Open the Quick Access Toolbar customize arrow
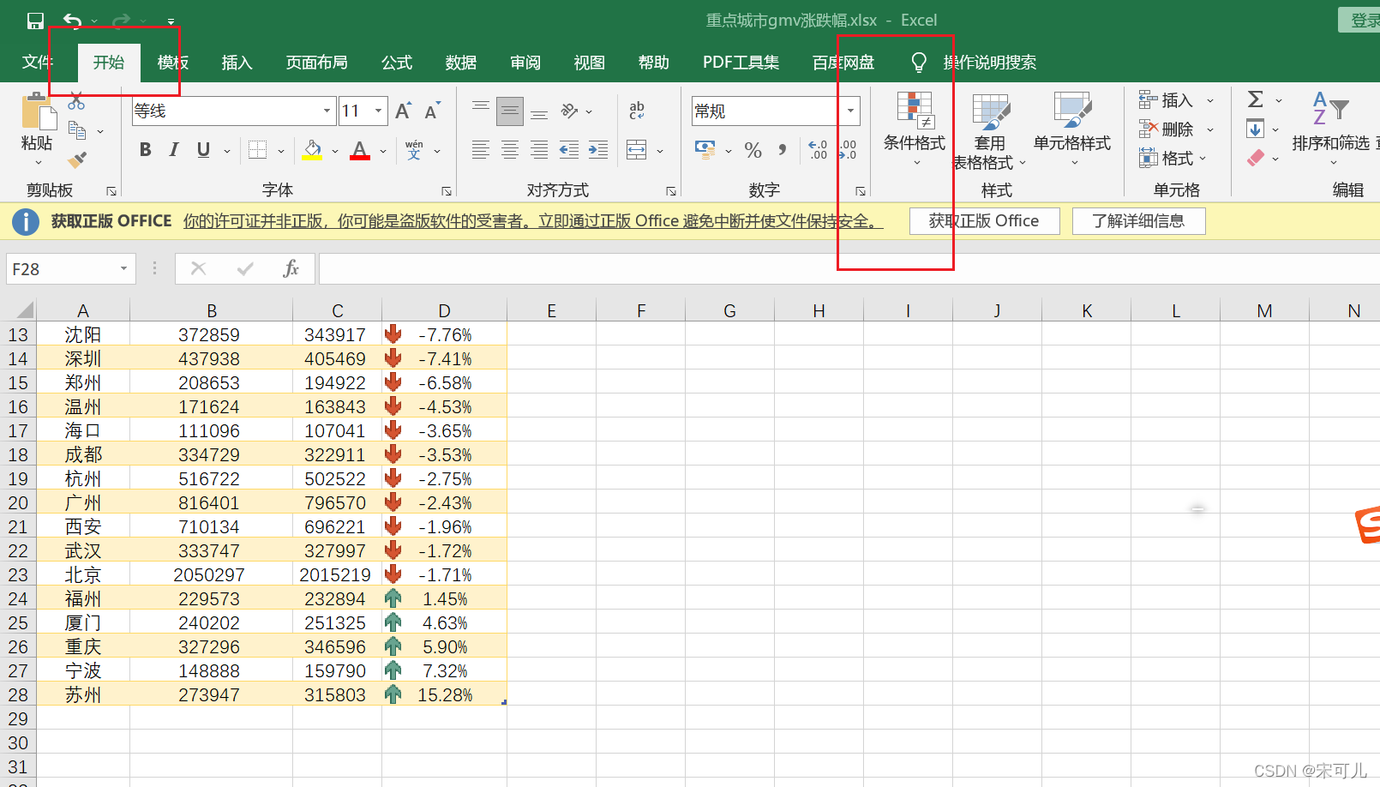The height and width of the screenshot is (787, 1380). 171,21
